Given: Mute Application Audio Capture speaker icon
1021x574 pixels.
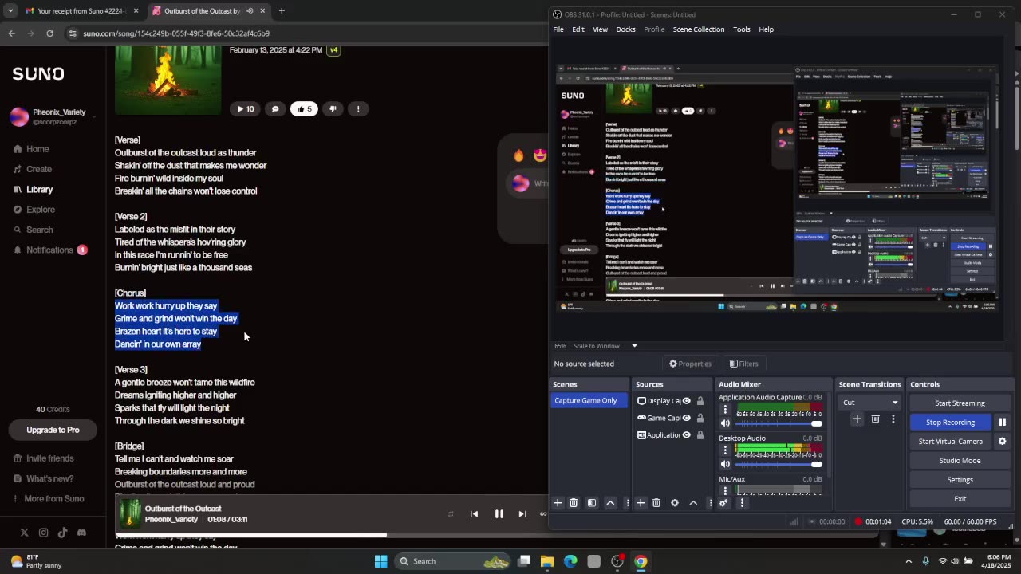Looking at the screenshot, I should 725,423.
